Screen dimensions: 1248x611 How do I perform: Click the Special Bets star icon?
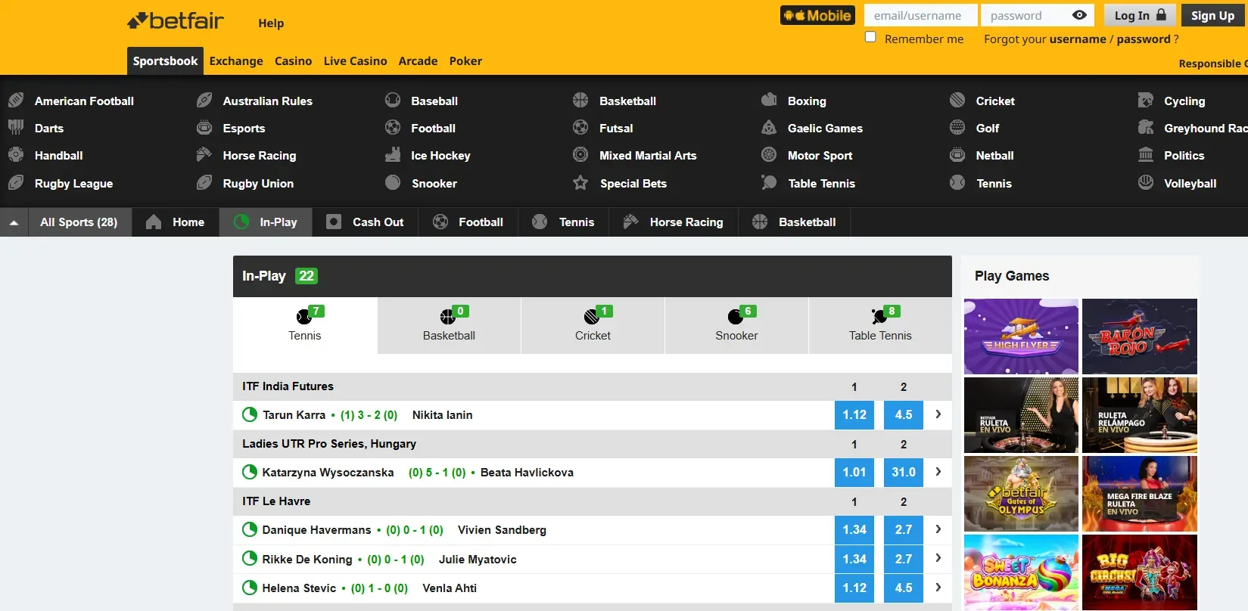(580, 182)
